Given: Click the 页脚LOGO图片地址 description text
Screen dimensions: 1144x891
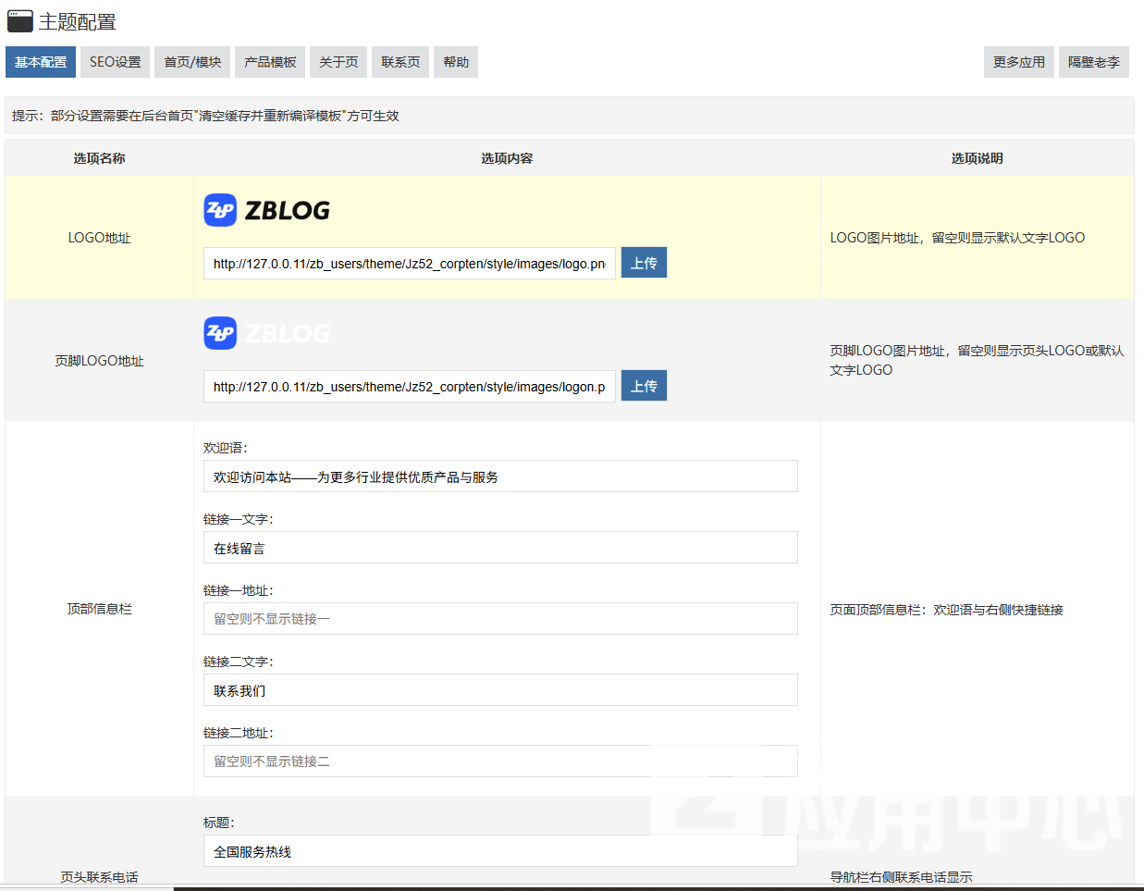Looking at the screenshot, I should (x=977, y=360).
